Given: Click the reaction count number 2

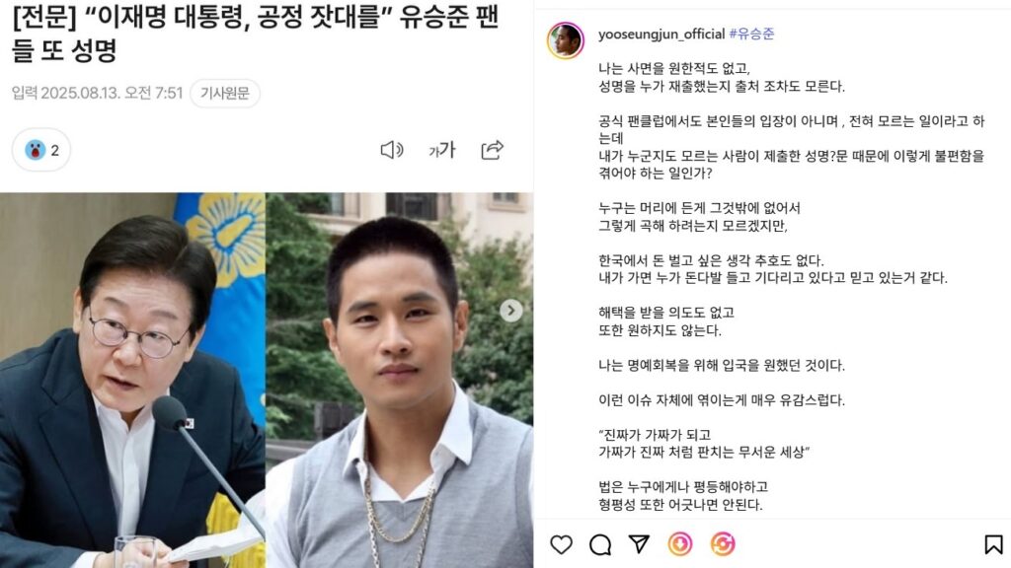Looking at the screenshot, I should [55, 151].
